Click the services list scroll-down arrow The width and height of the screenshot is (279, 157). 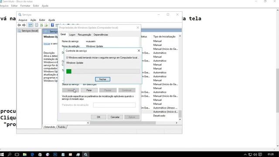pyautogui.click(x=180, y=119)
